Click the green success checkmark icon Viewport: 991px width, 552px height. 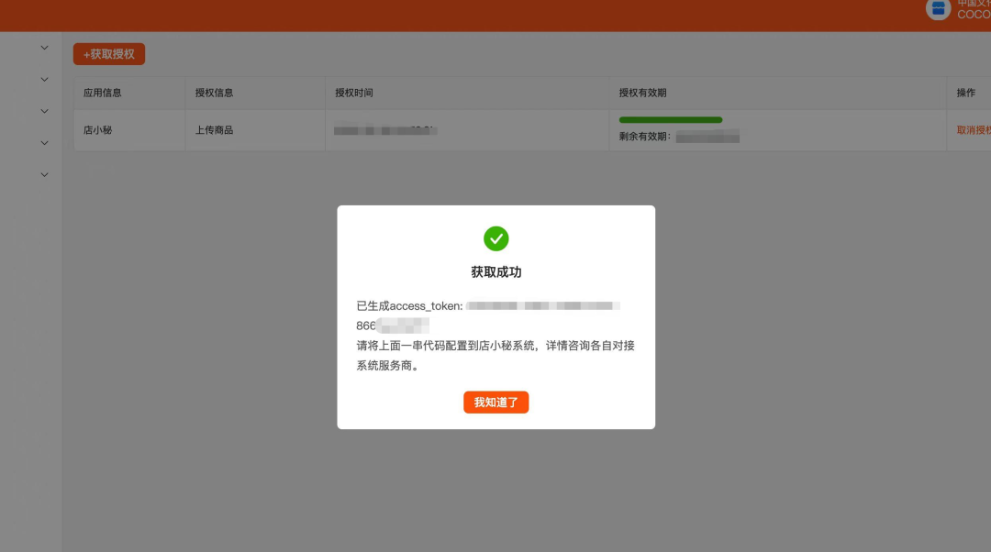click(x=496, y=238)
